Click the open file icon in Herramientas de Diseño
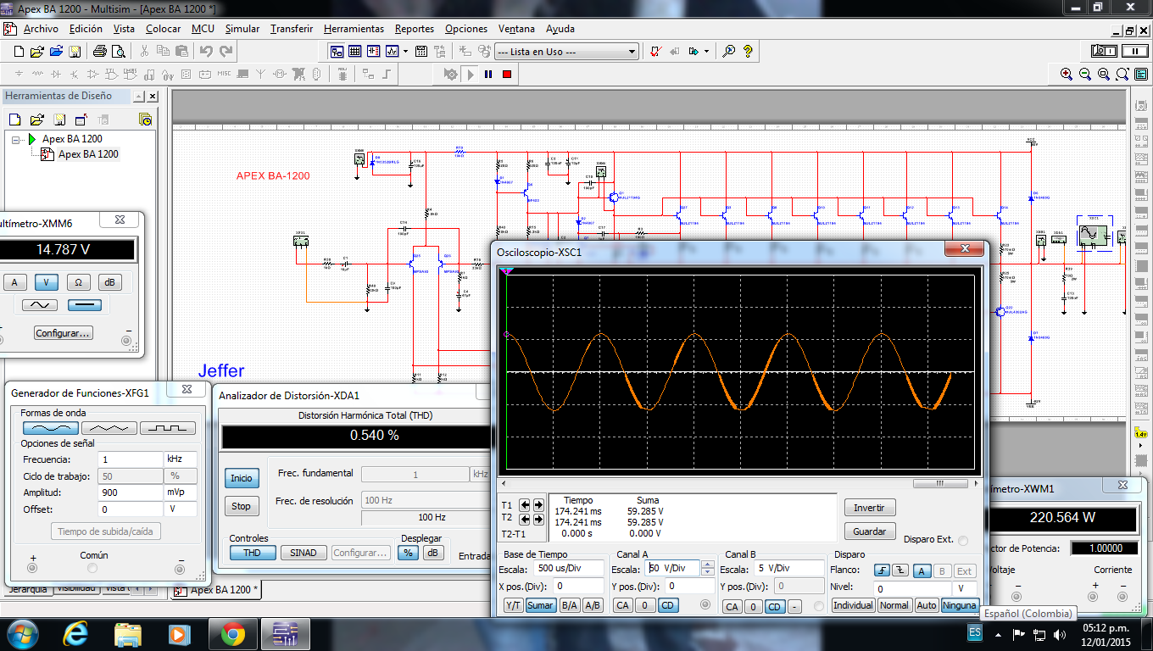Screen dimensions: 1153x651 coord(36,120)
